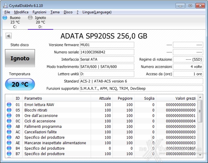Click status icon for attribute B4
Screen dimensions: 208x163
click(9, 148)
